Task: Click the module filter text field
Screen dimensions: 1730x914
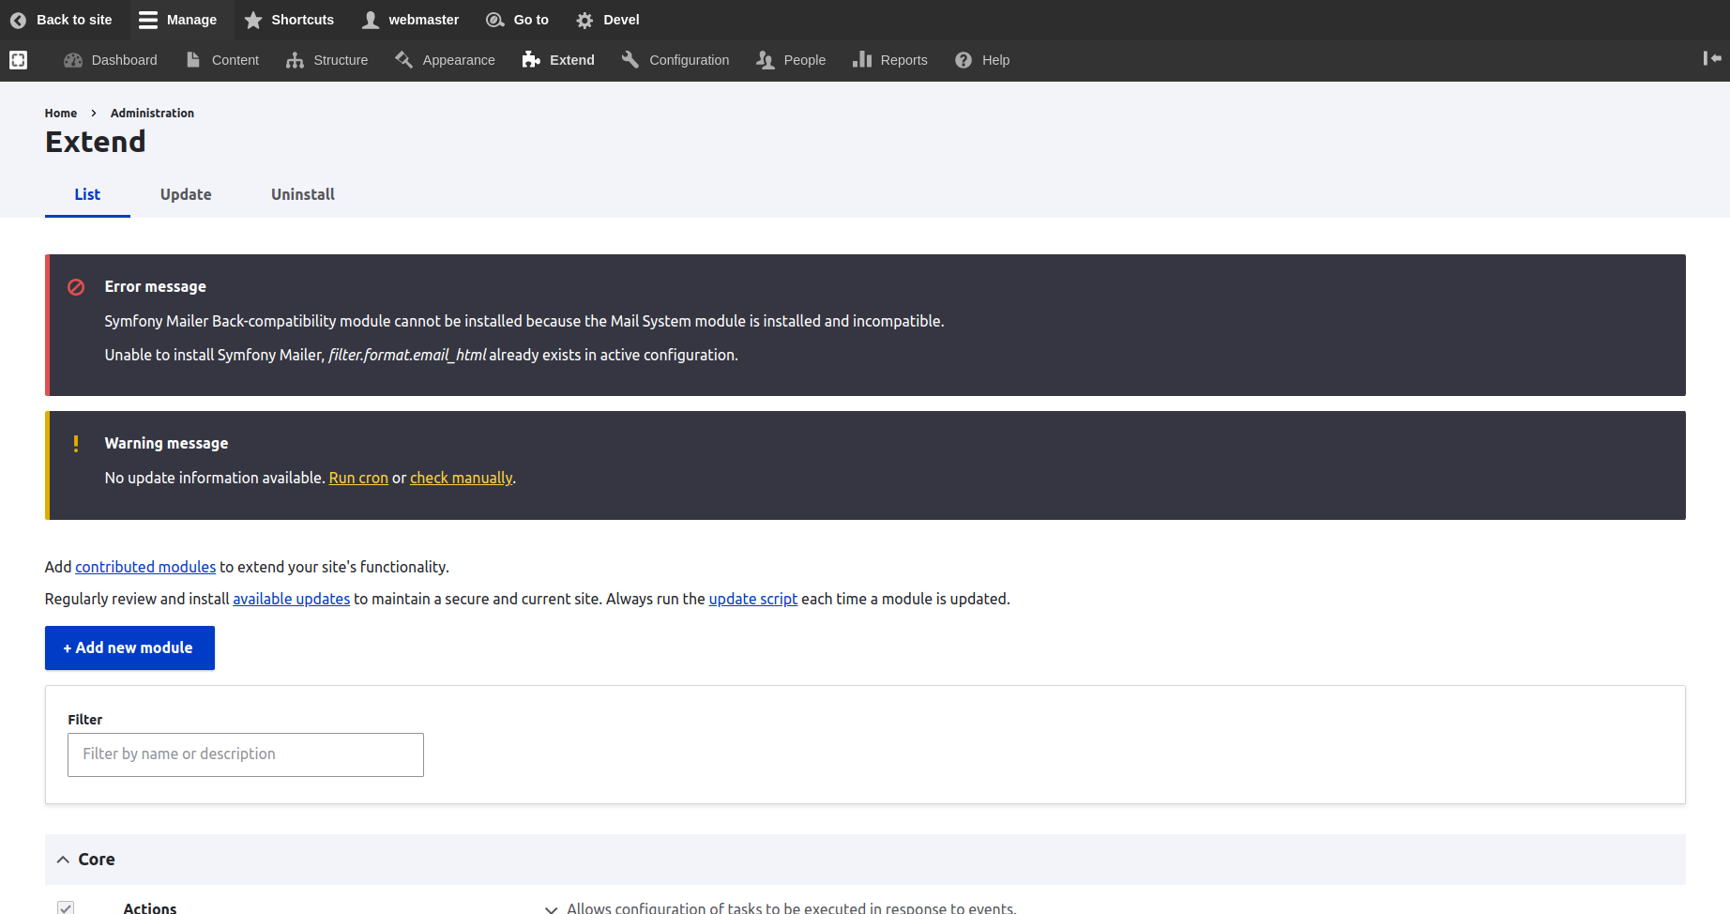Action: pyautogui.click(x=246, y=754)
